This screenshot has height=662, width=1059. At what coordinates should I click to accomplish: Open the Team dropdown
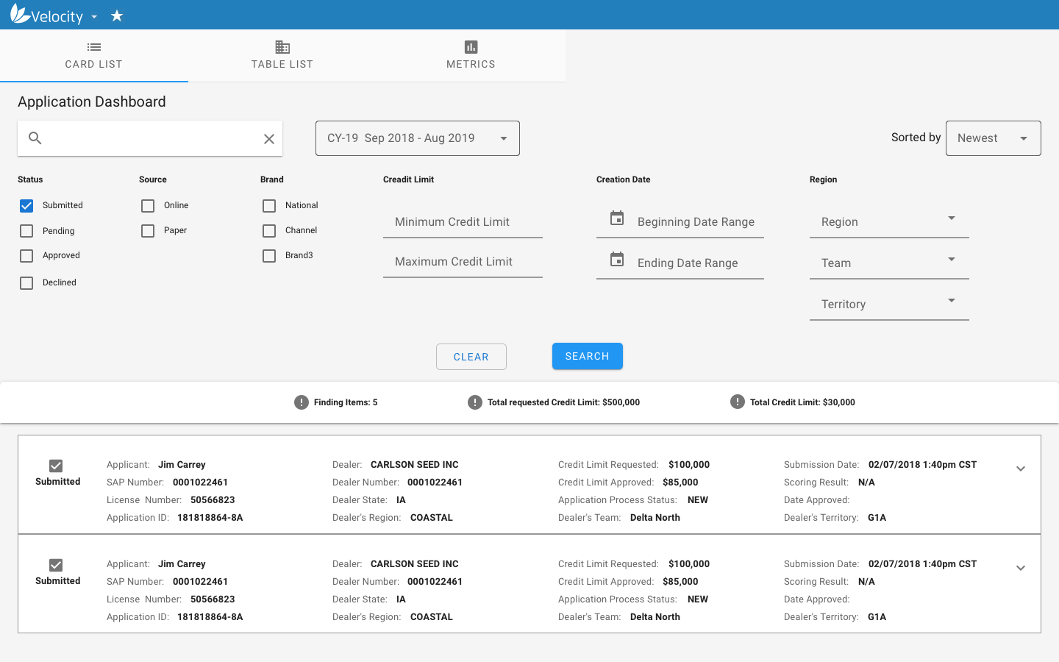point(889,263)
